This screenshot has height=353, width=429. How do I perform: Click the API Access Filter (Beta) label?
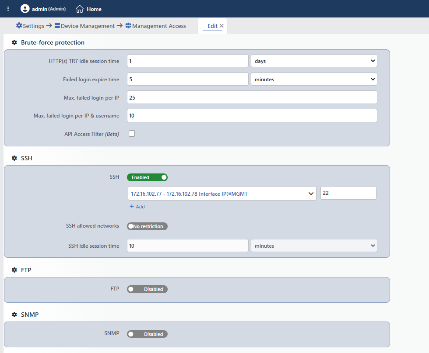91,134
